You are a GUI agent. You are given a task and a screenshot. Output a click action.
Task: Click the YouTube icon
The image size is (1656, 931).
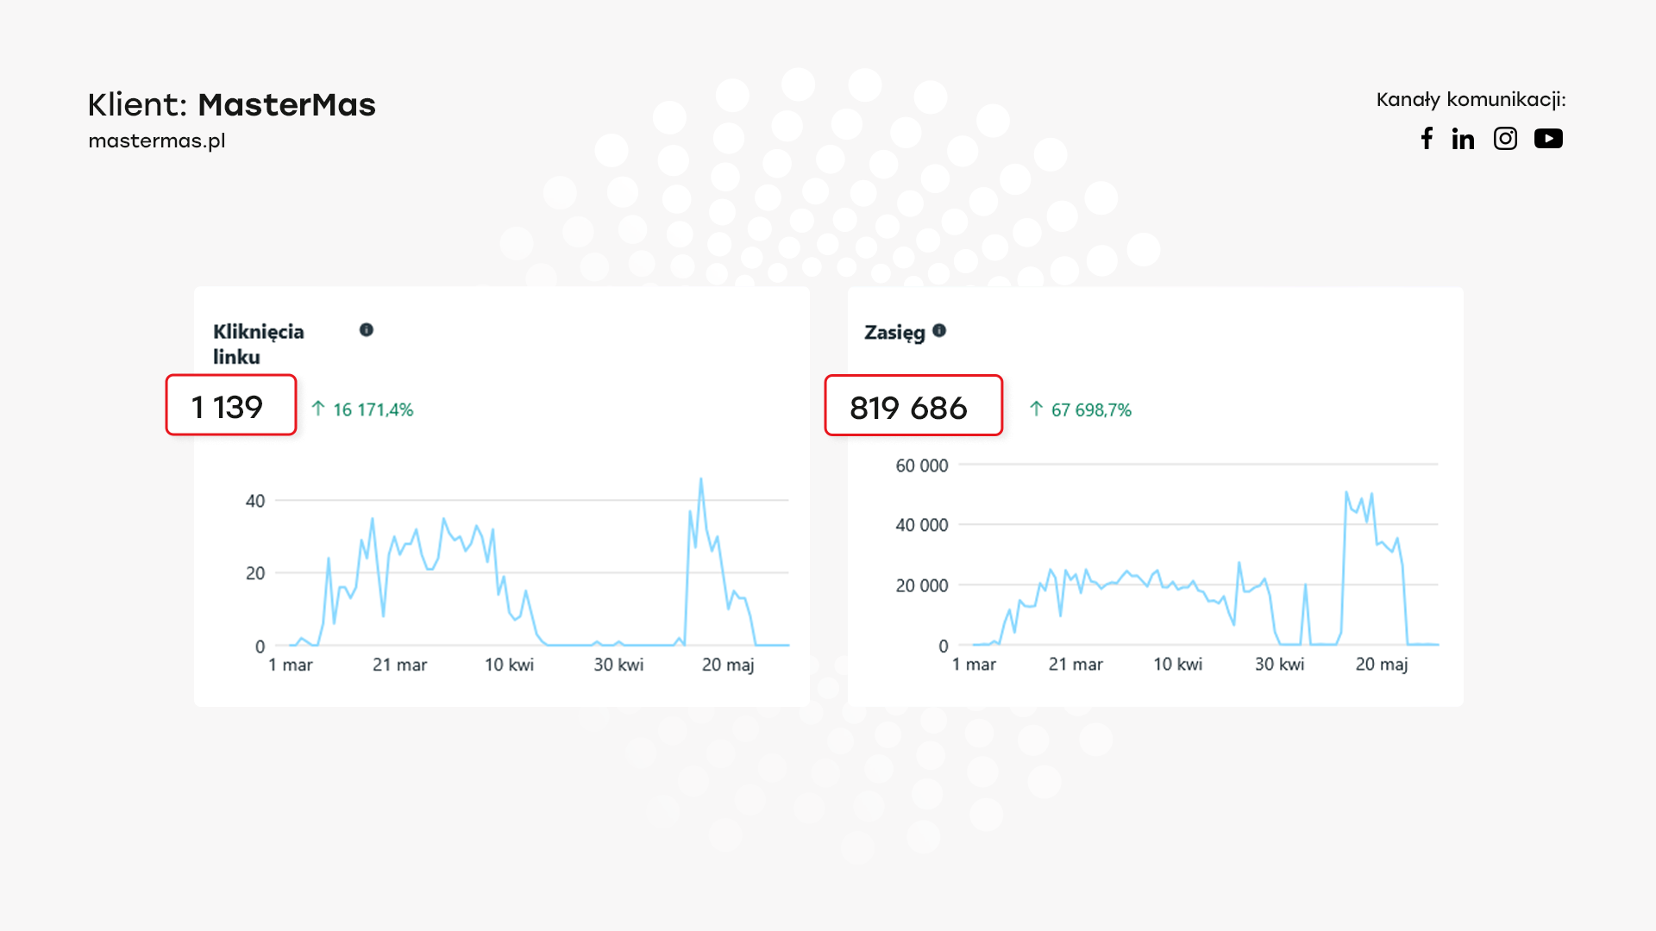coord(1548,139)
